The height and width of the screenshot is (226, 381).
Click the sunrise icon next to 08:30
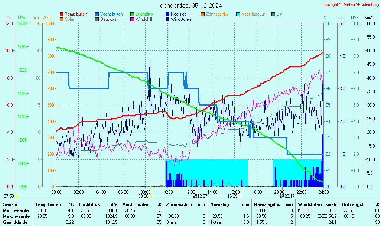tap(151, 196)
